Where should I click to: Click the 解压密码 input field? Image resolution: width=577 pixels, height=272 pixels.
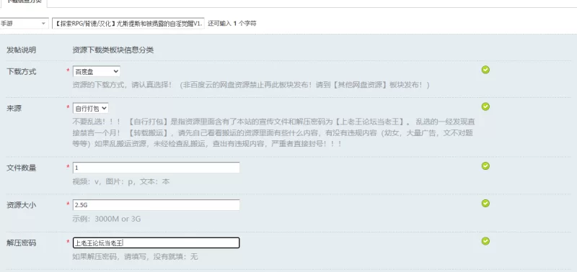pyautogui.click(x=157, y=242)
